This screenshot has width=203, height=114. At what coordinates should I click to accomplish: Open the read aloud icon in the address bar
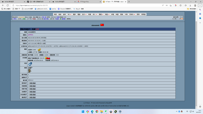[163, 5]
